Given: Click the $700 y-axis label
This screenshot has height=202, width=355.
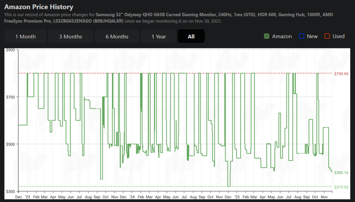Looking at the screenshot, I should (x=11, y=97).
